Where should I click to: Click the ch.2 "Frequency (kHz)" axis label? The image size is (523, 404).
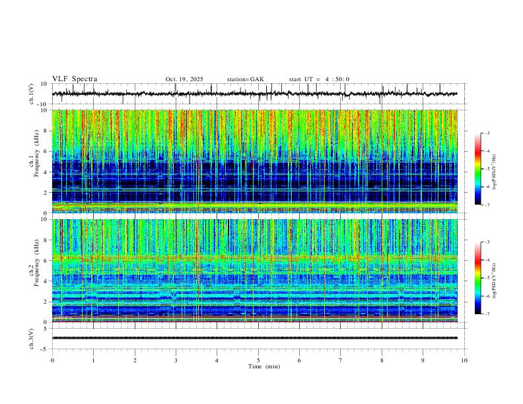click(x=36, y=263)
